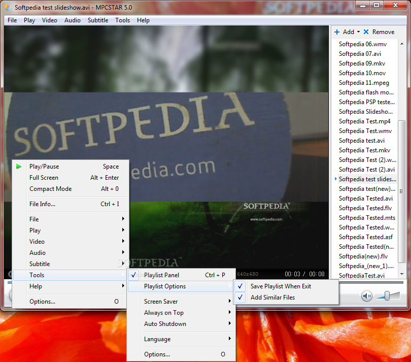The height and width of the screenshot is (362, 411).
Task: Click the 00:03 / 00:08 time display
Action: [304, 274]
